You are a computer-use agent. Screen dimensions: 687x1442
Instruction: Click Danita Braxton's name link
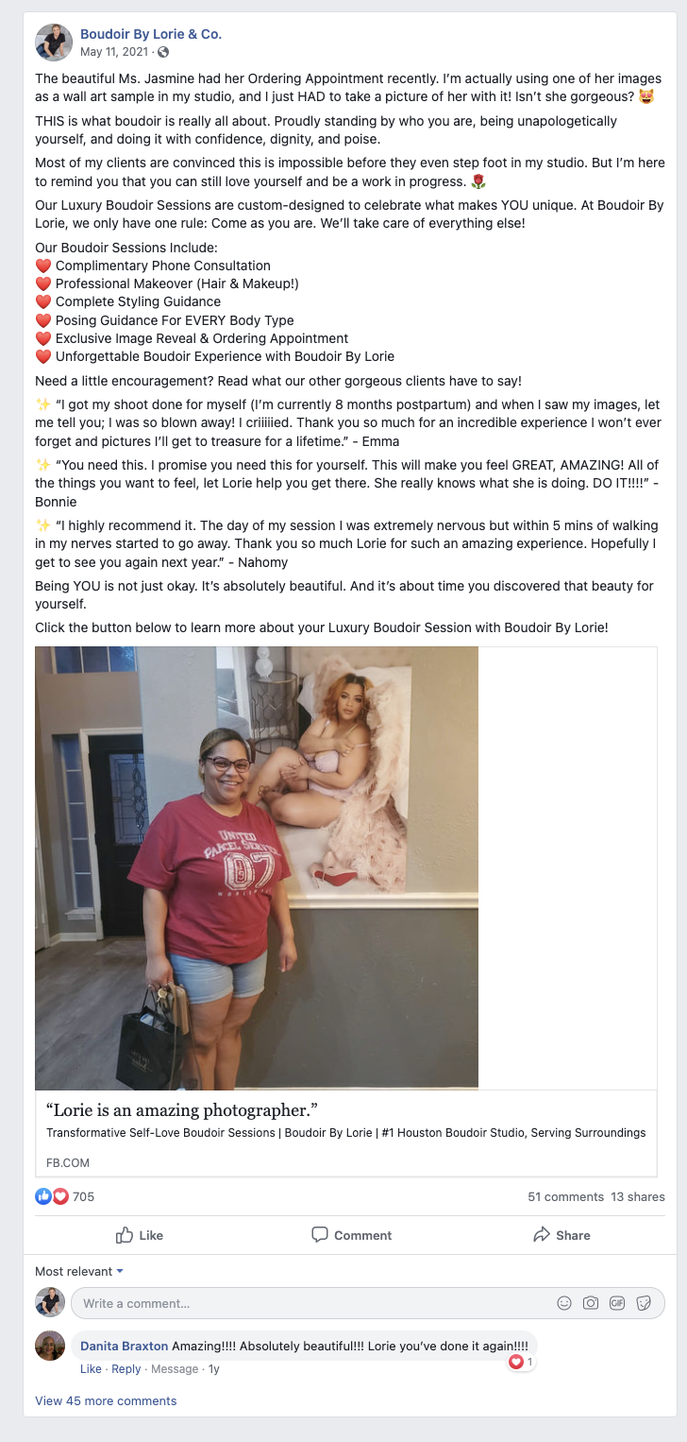123,1345
